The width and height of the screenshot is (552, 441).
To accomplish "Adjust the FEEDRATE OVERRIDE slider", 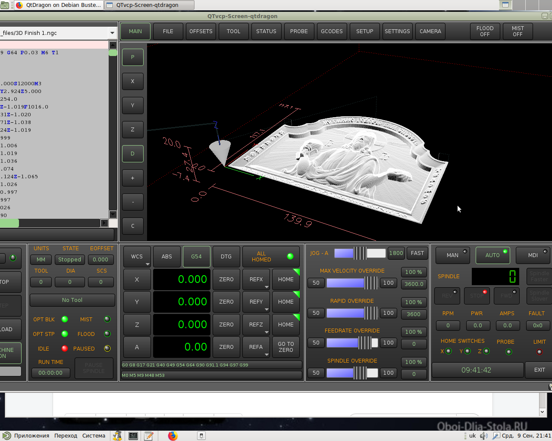I will coord(352,343).
